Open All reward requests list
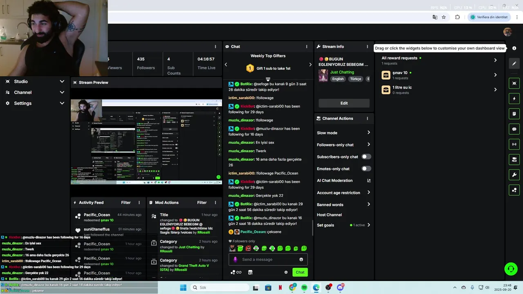Image resolution: width=523 pixels, height=294 pixels. (440, 60)
